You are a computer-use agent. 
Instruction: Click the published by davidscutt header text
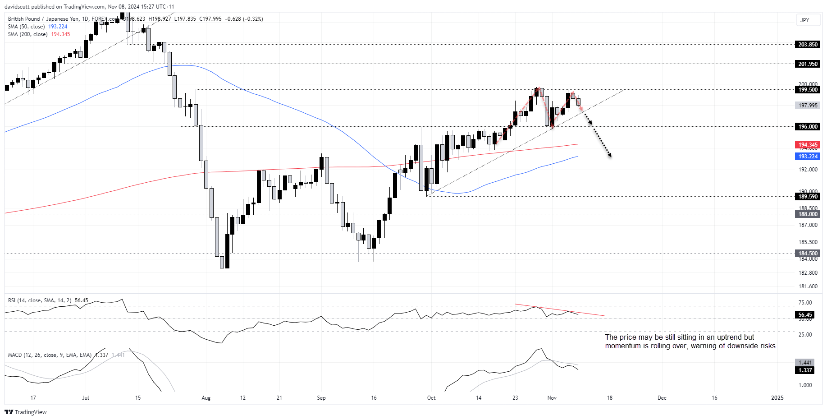click(x=89, y=7)
